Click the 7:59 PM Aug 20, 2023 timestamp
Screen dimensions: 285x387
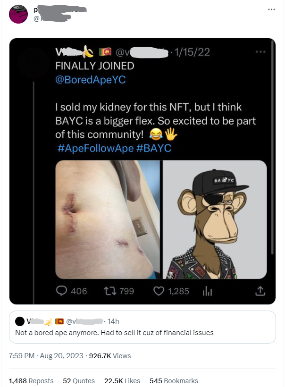point(46,356)
